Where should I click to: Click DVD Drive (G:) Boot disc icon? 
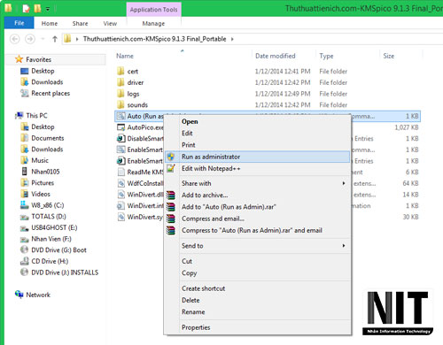coord(24,249)
